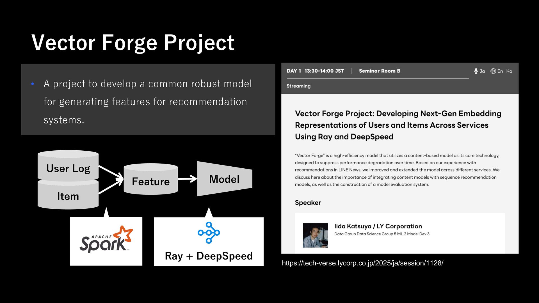Click the Seminar Room B label
The width and height of the screenshot is (539, 303).
[x=380, y=71]
